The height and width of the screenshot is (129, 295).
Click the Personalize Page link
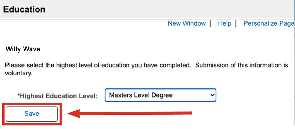[268, 23]
